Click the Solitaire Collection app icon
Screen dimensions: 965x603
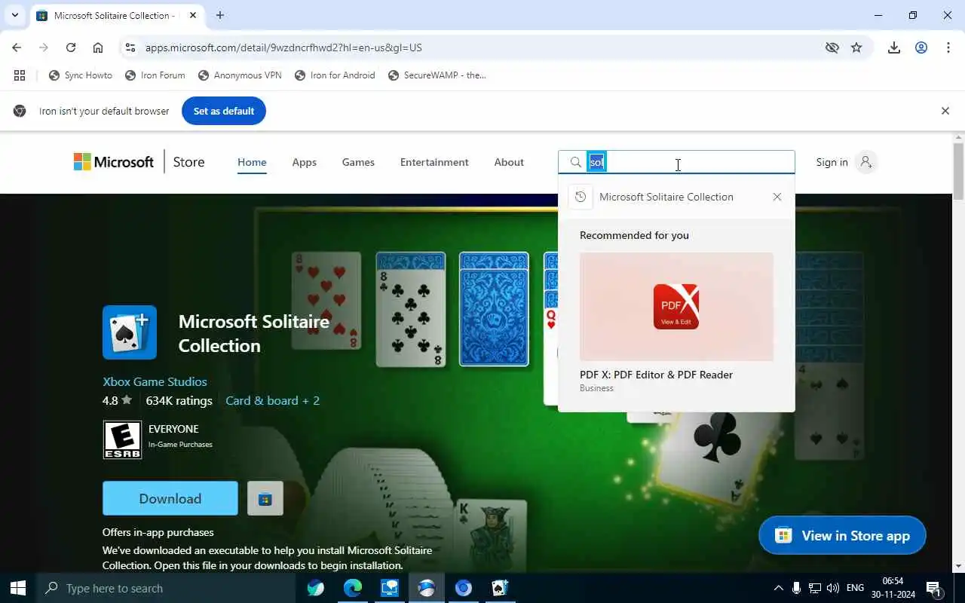pos(130,332)
